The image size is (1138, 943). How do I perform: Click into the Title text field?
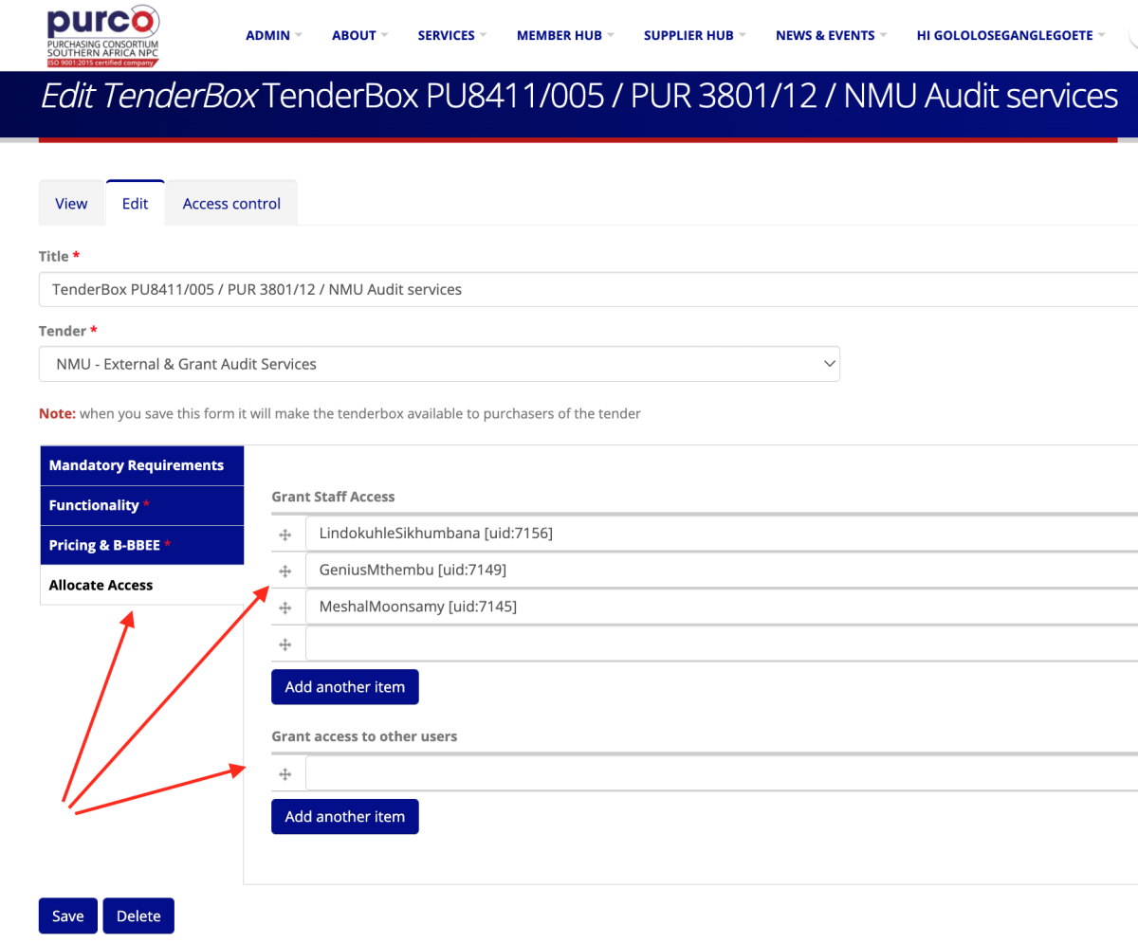tap(588, 290)
